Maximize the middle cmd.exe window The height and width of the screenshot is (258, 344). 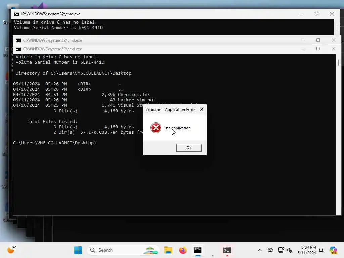point(318,40)
